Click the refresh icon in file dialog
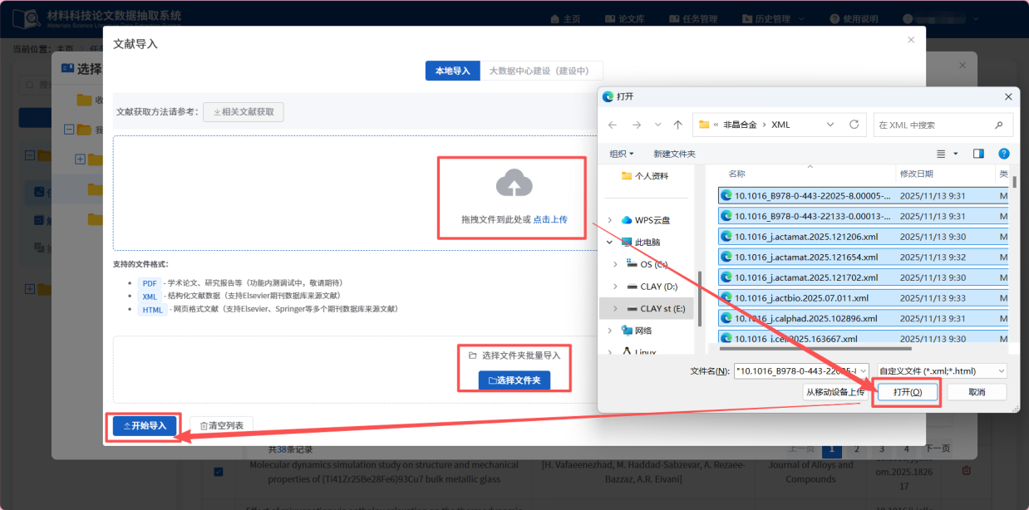This screenshot has height=510, width=1029. 854,125
